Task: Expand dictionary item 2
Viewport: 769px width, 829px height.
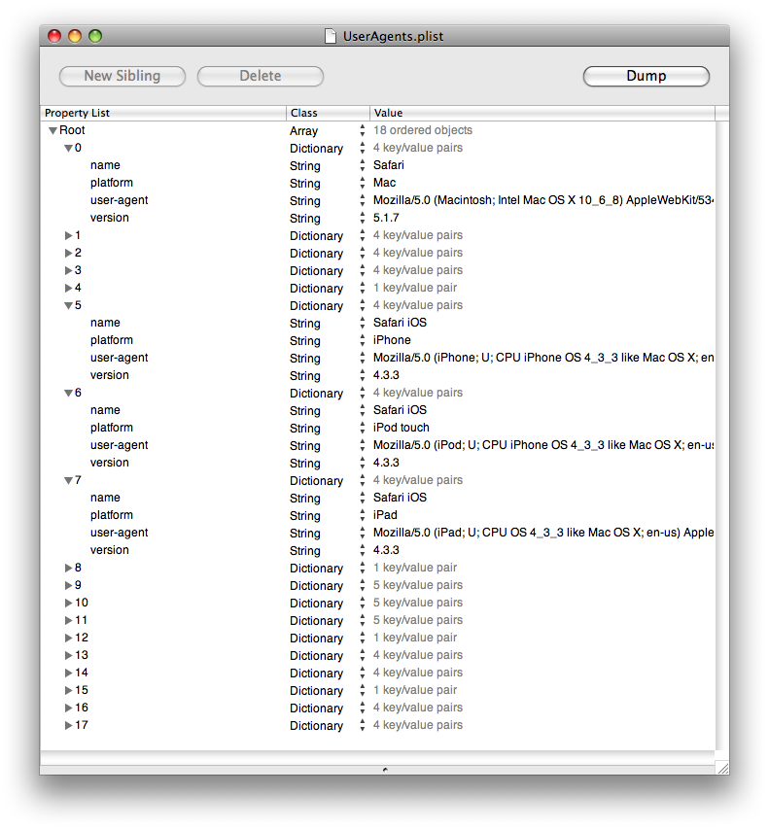Action: point(69,254)
